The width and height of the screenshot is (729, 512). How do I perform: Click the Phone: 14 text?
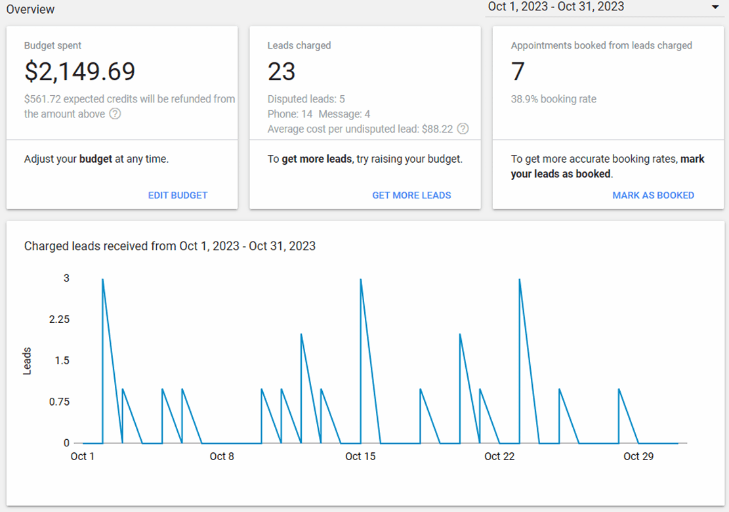point(289,114)
